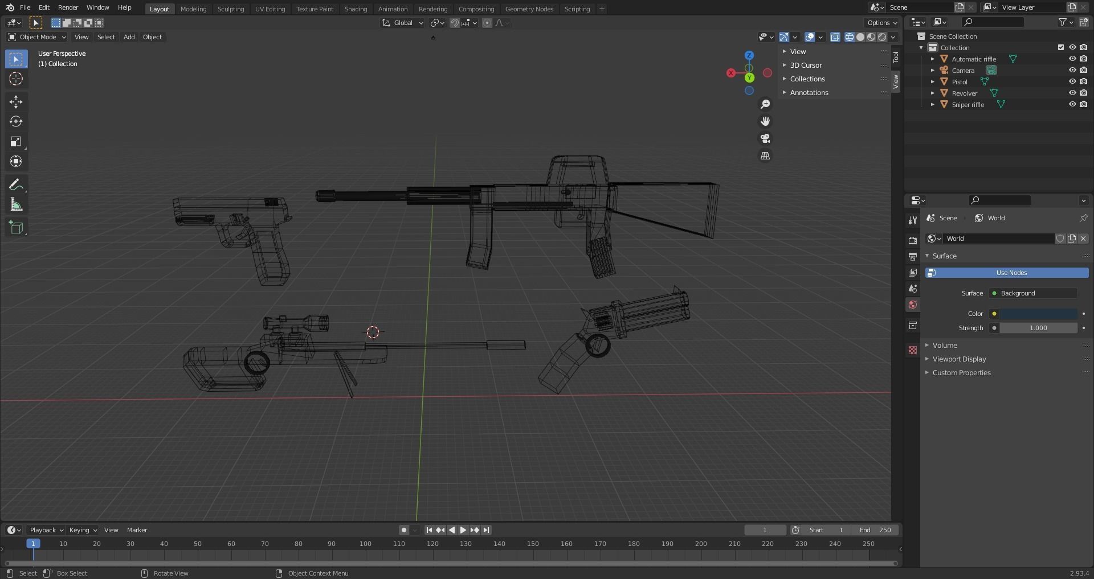Toggle snapping magnet icon
1094x579 pixels.
454,23
